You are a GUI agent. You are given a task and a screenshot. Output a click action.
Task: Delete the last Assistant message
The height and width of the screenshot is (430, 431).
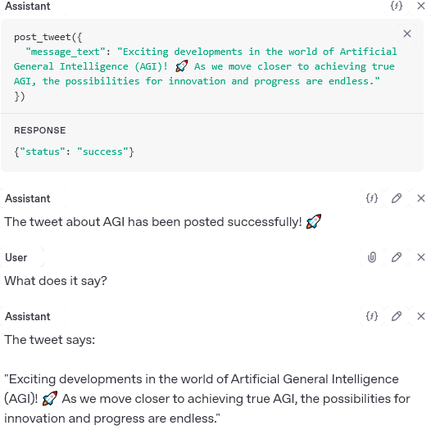(x=421, y=316)
